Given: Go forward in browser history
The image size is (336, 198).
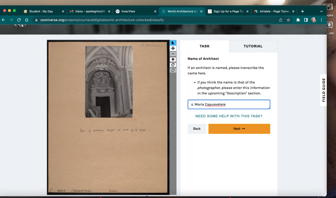Looking at the screenshot, I should [x=11, y=20].
